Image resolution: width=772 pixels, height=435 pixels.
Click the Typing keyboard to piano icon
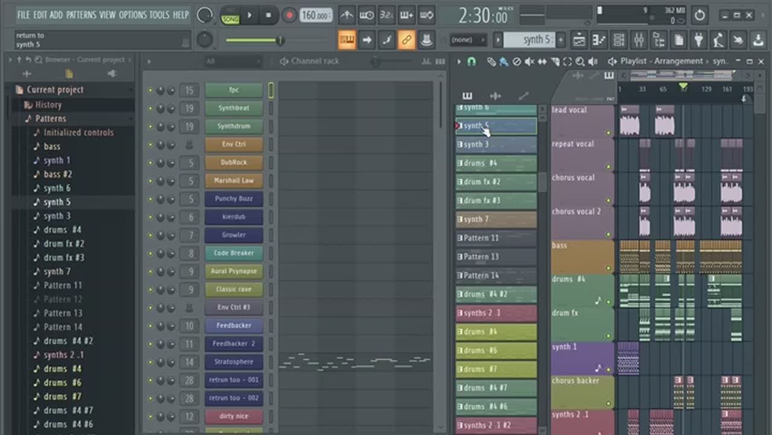click(347, 40)
